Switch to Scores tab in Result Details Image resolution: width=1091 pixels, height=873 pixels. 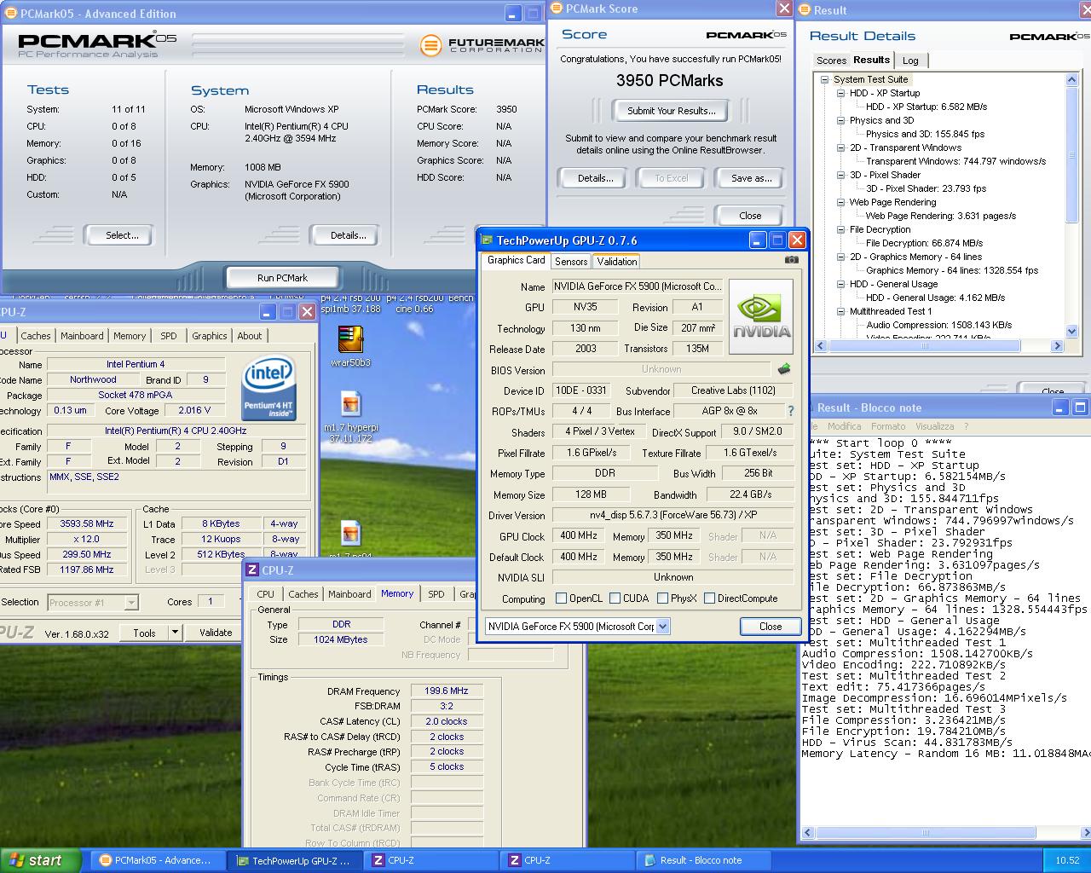coord(831,61)
